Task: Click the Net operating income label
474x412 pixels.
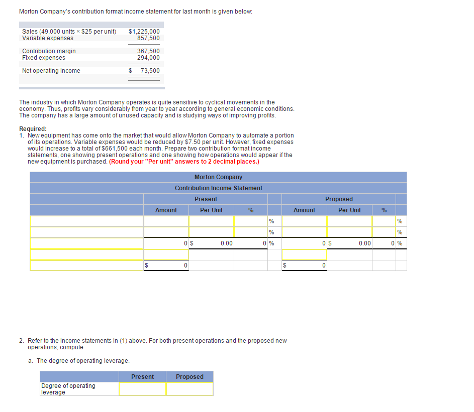Action: [51, 71]
